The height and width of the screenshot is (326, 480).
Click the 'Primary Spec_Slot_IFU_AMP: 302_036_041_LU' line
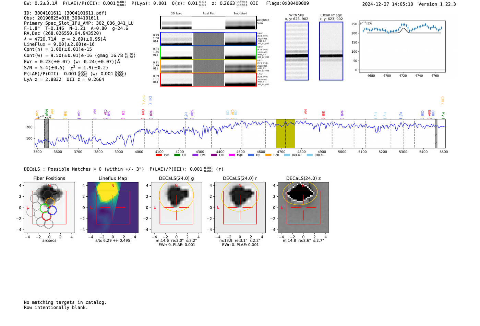(x=79, y=23)
